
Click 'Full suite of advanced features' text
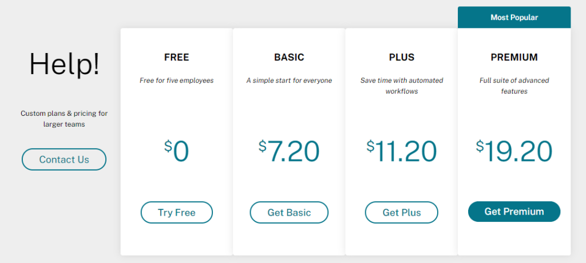point(514,86)
